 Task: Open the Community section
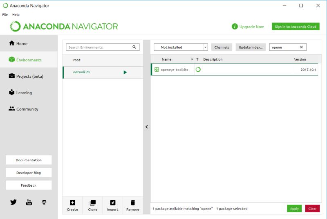[x=29, y=109]
